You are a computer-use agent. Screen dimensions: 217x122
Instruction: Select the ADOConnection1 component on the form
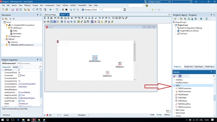(95, 58)
